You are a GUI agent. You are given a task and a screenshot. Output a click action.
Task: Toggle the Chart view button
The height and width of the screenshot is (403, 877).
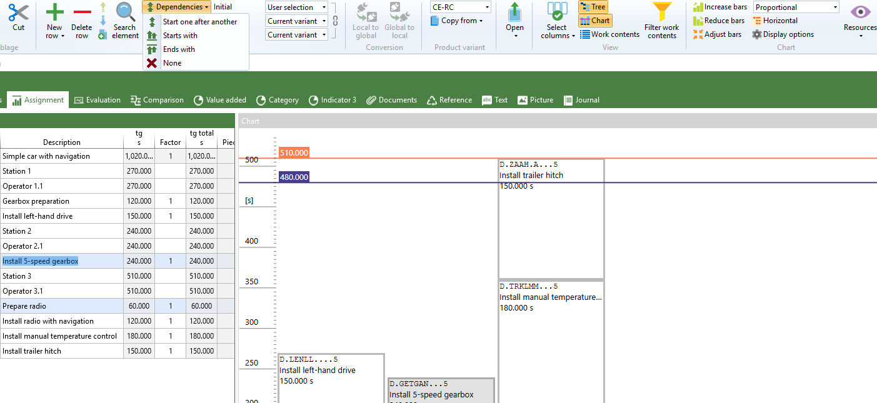coord(594,21)
